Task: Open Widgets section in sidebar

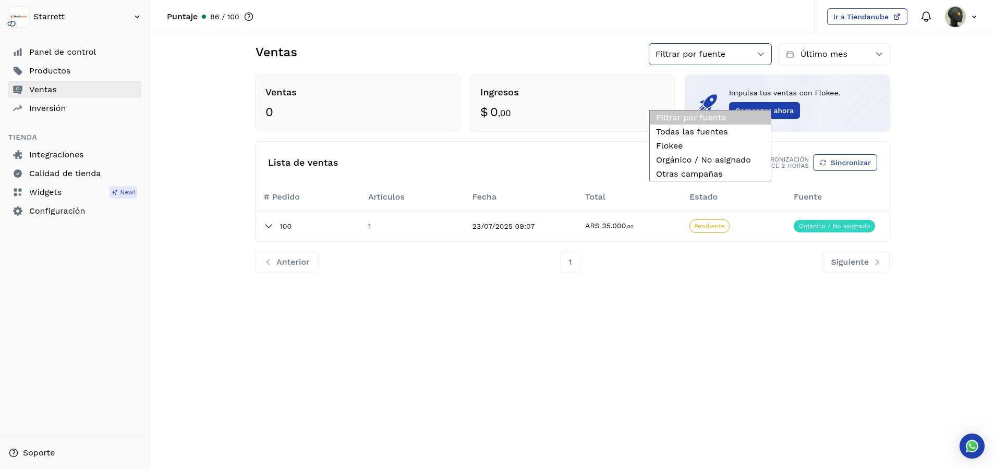Action: (x=45, y=192)
